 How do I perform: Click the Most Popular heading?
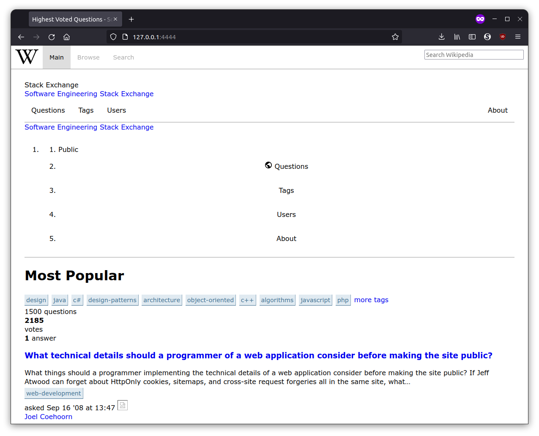point(74,276)
